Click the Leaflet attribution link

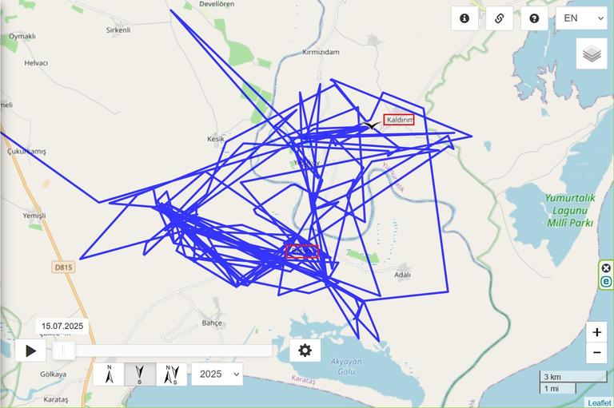[x=599, y=402]
